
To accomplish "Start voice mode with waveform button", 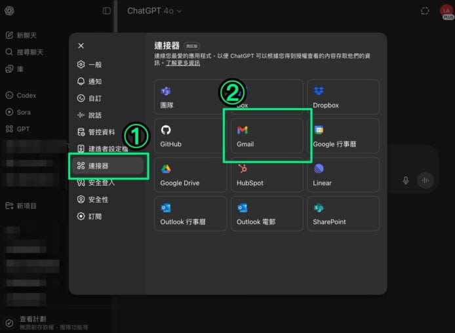I will pyautogui.click(x=425, y=180).
